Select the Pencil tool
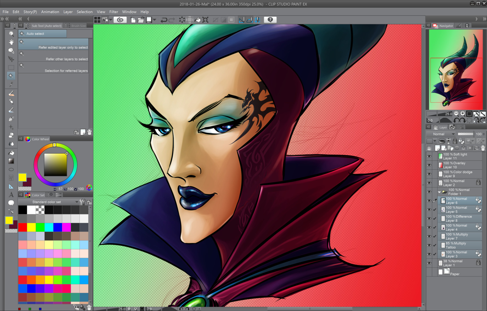487x311 pixels. pyautogui.click(x=11, y=101)
